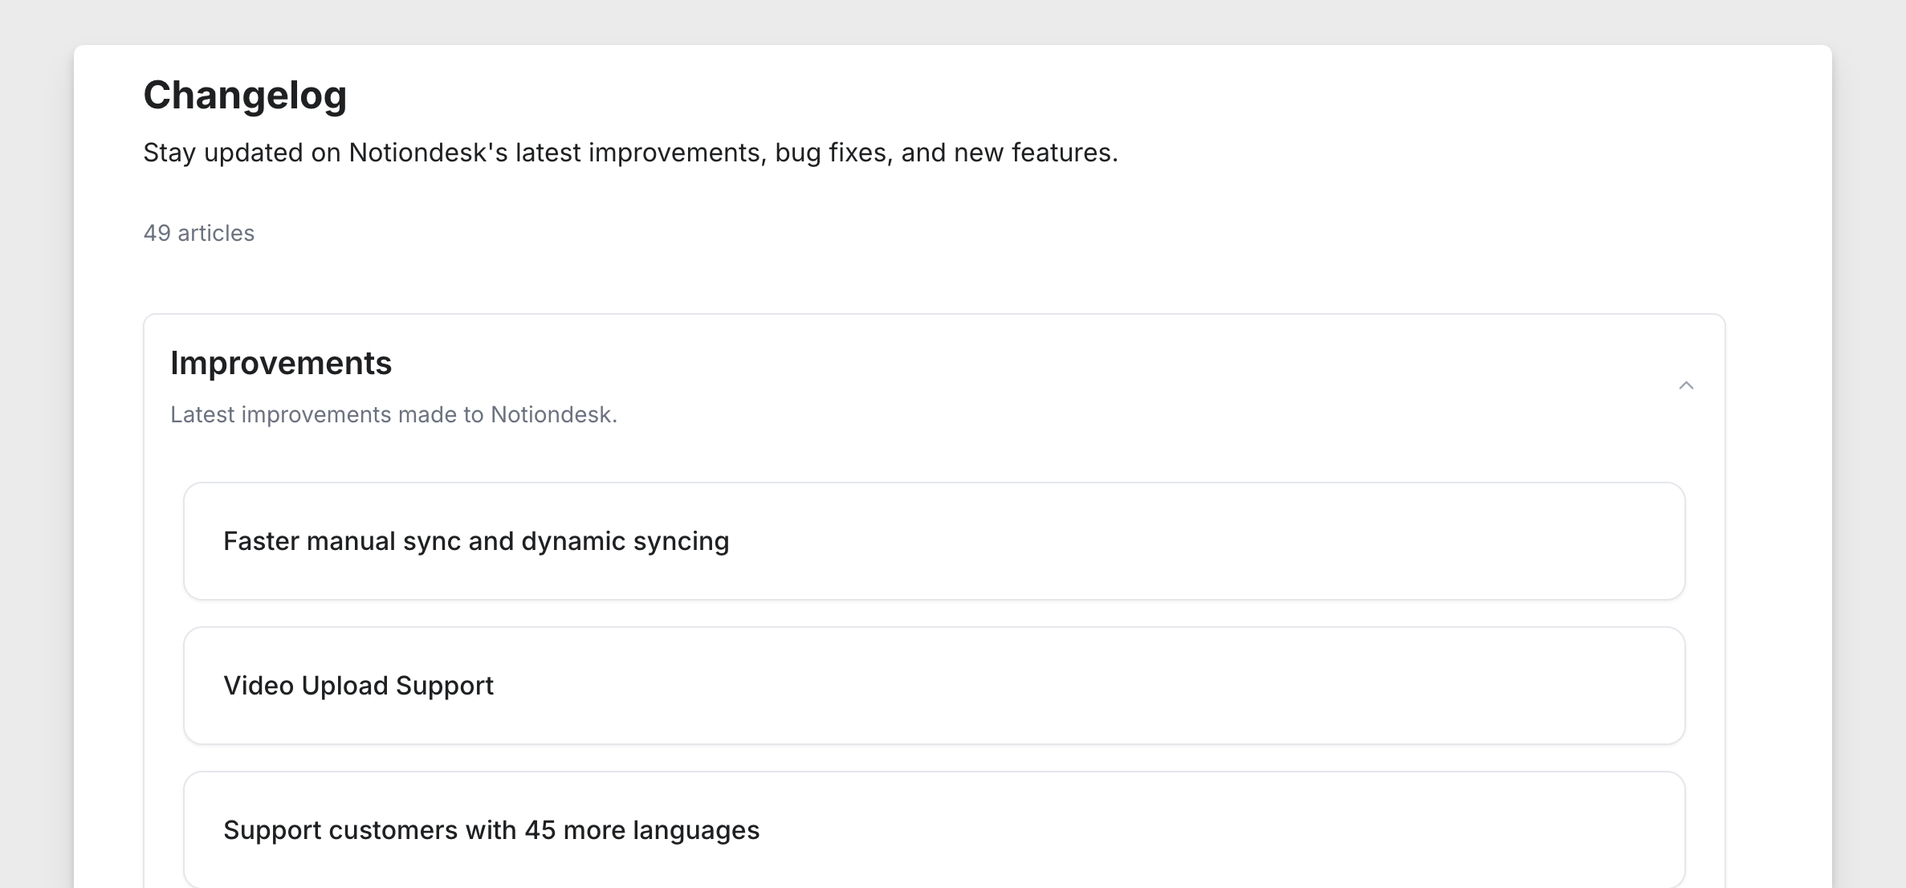Click the '49 articles' count text

pyautogui.click(x=199, y=233)
